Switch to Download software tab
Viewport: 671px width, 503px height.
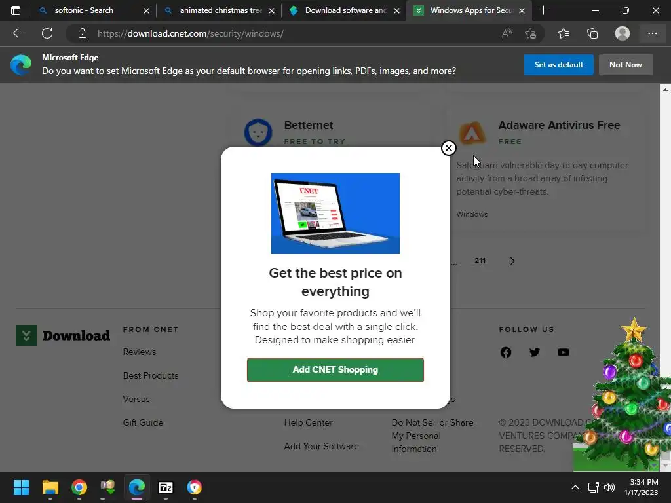(346, 10)
